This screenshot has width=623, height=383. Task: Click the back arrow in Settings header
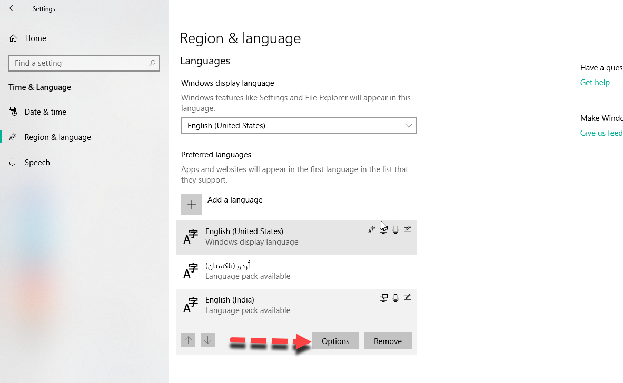(13, 8)
